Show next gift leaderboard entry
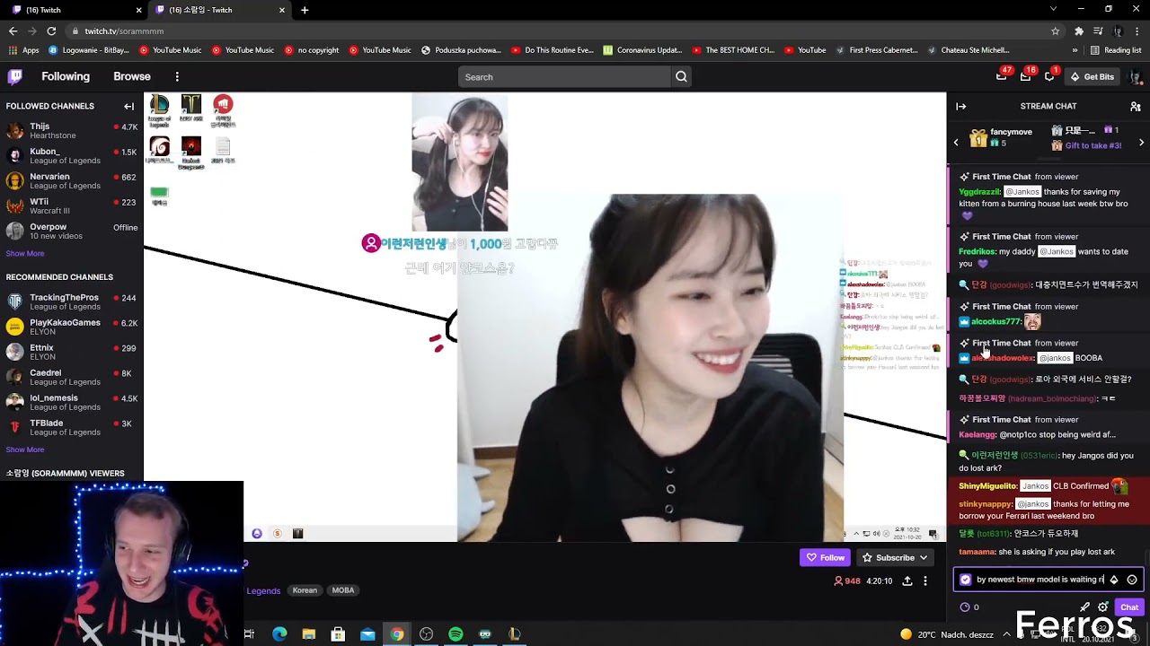This screenshot has width=1150, height=646. pos(1141,142)
